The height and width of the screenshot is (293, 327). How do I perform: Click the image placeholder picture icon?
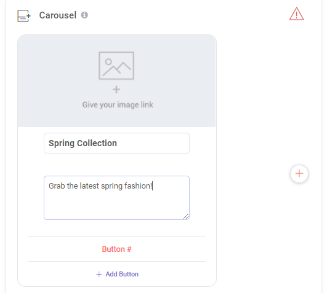pyautogui.click(x=116, y=66)
